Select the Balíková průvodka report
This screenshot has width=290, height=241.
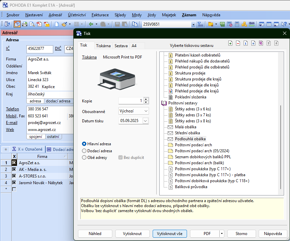[x=191, y=187]
